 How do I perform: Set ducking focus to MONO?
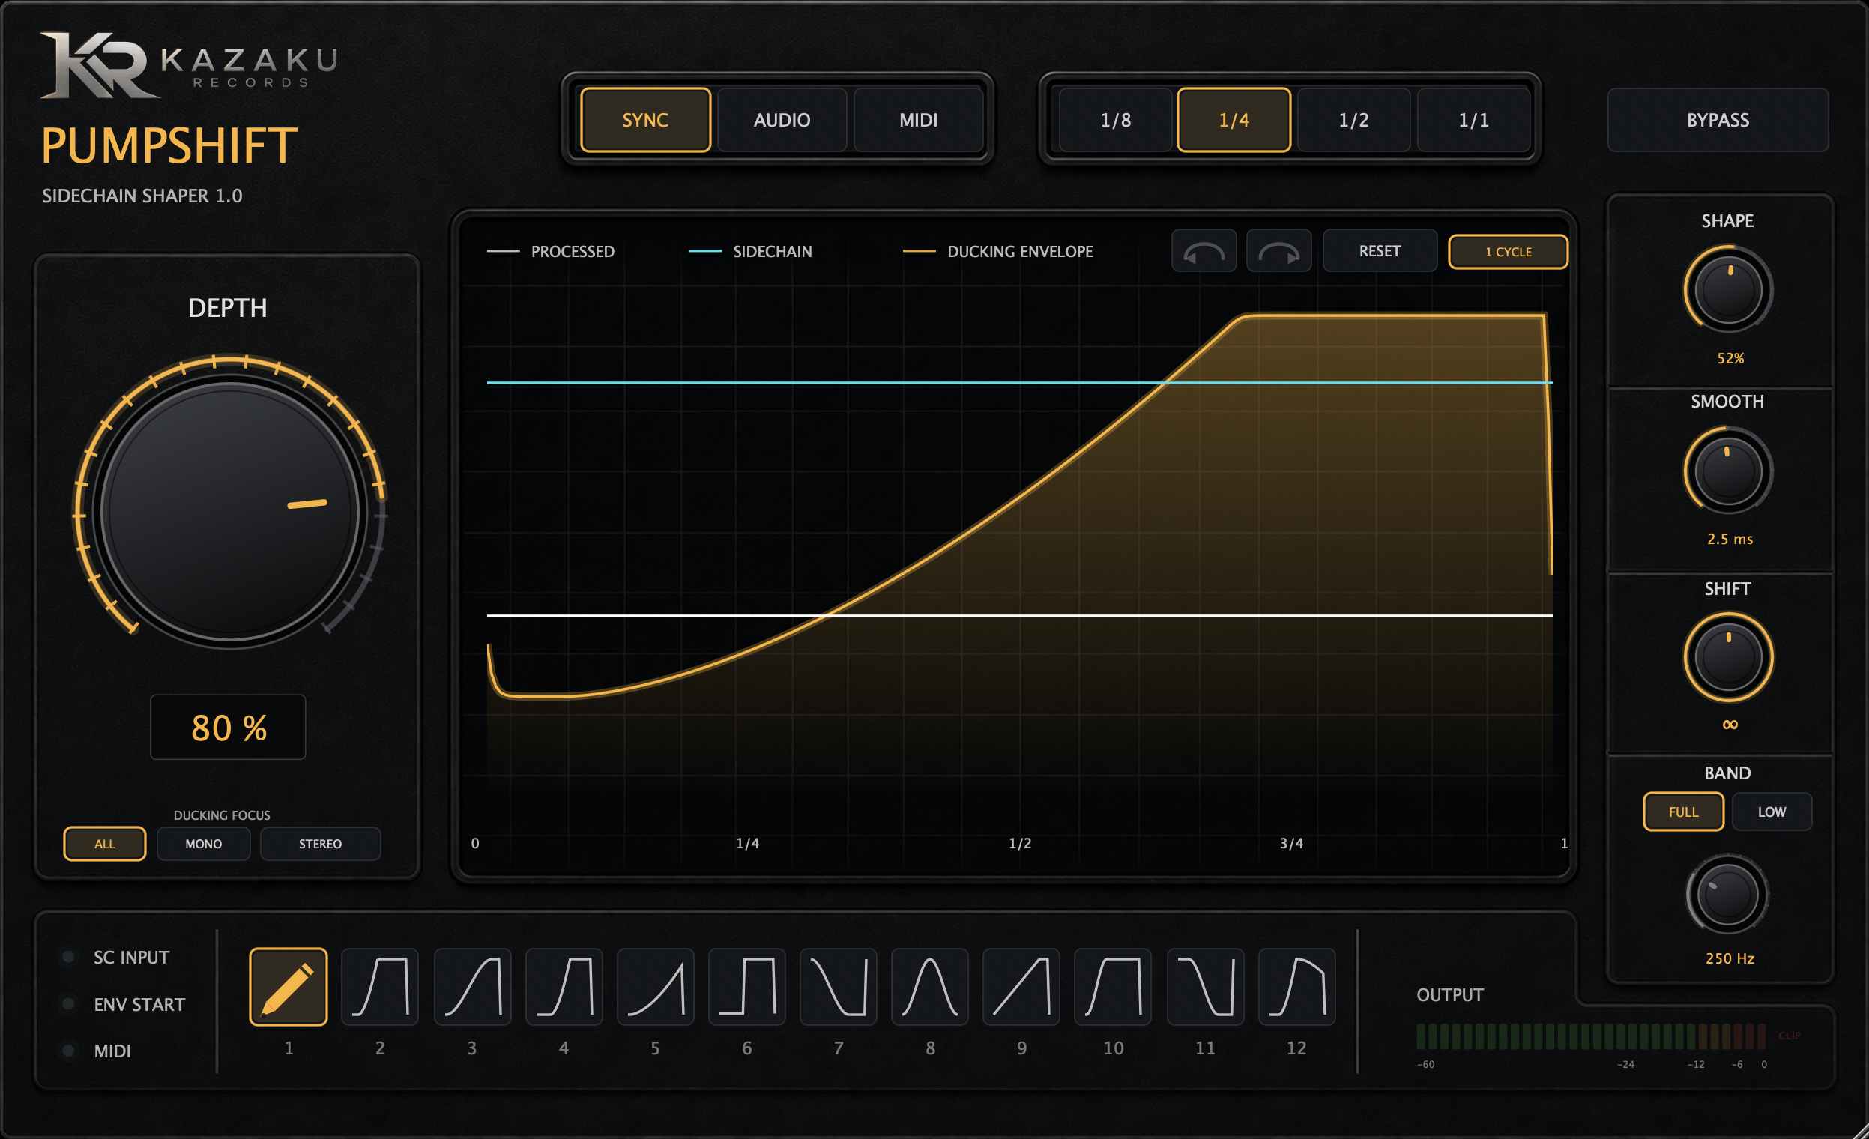point(203,843)
